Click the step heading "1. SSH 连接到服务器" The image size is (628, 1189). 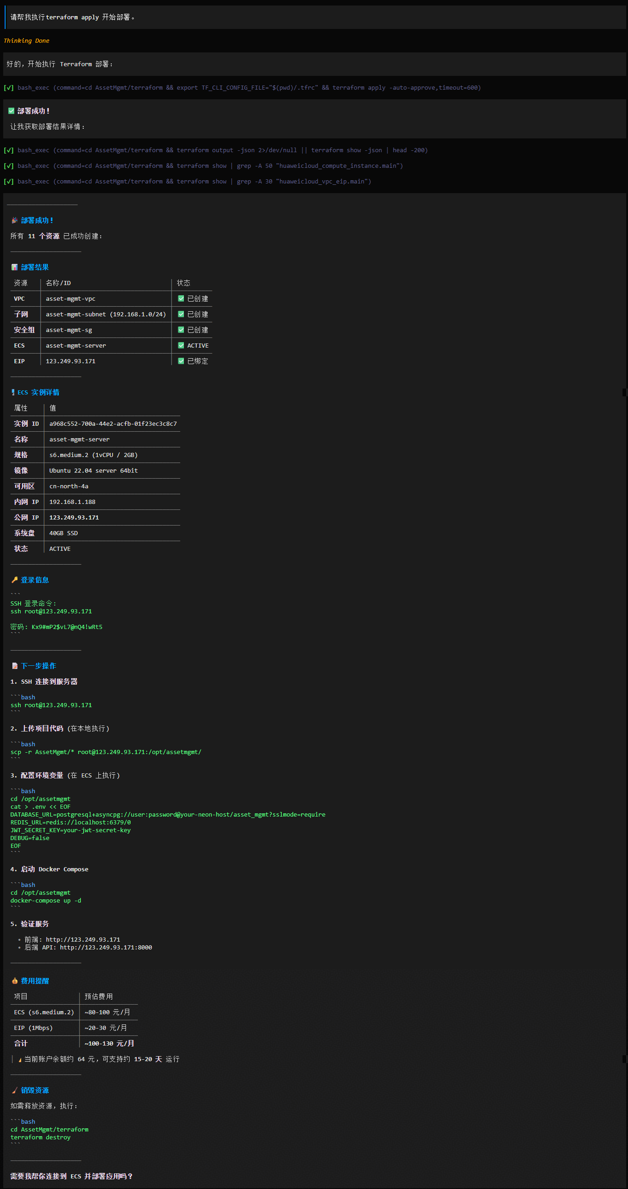[x=44, y=682]
